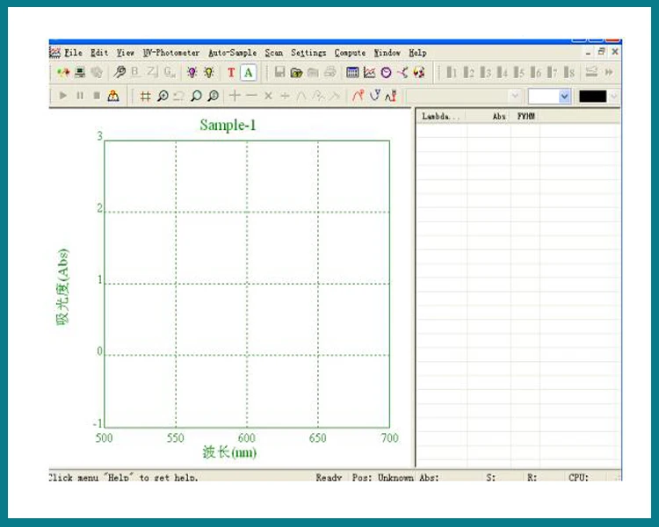This screenshot has height=527, width=659.
Task: Click the red branching curve icon
Action: pos(402,72)
